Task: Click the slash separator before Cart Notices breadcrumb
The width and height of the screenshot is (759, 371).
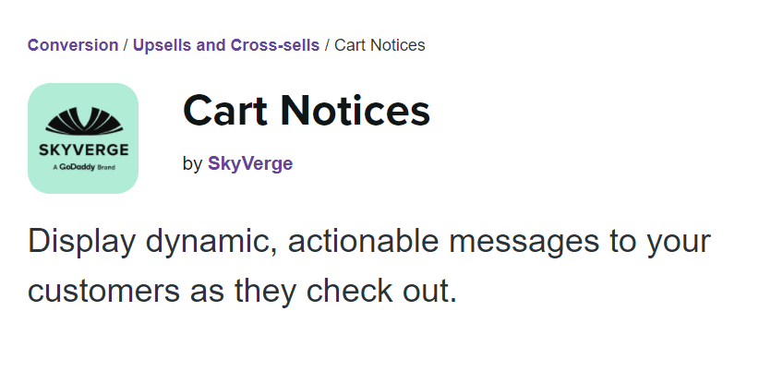Action: tap(327, 45)
